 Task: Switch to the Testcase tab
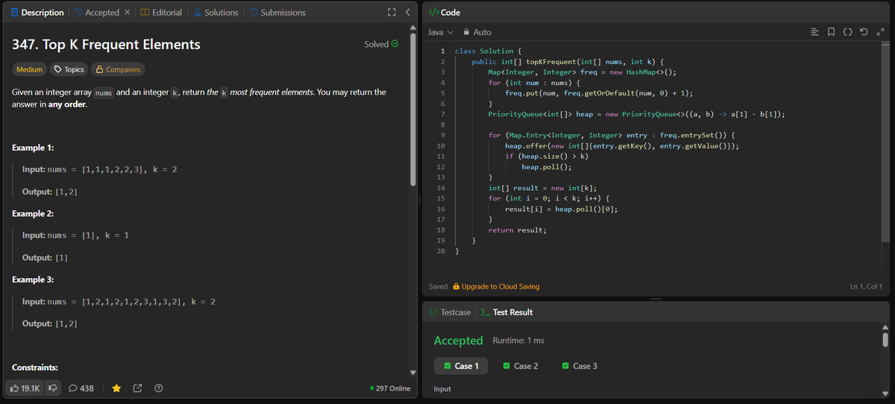(450, 312)
